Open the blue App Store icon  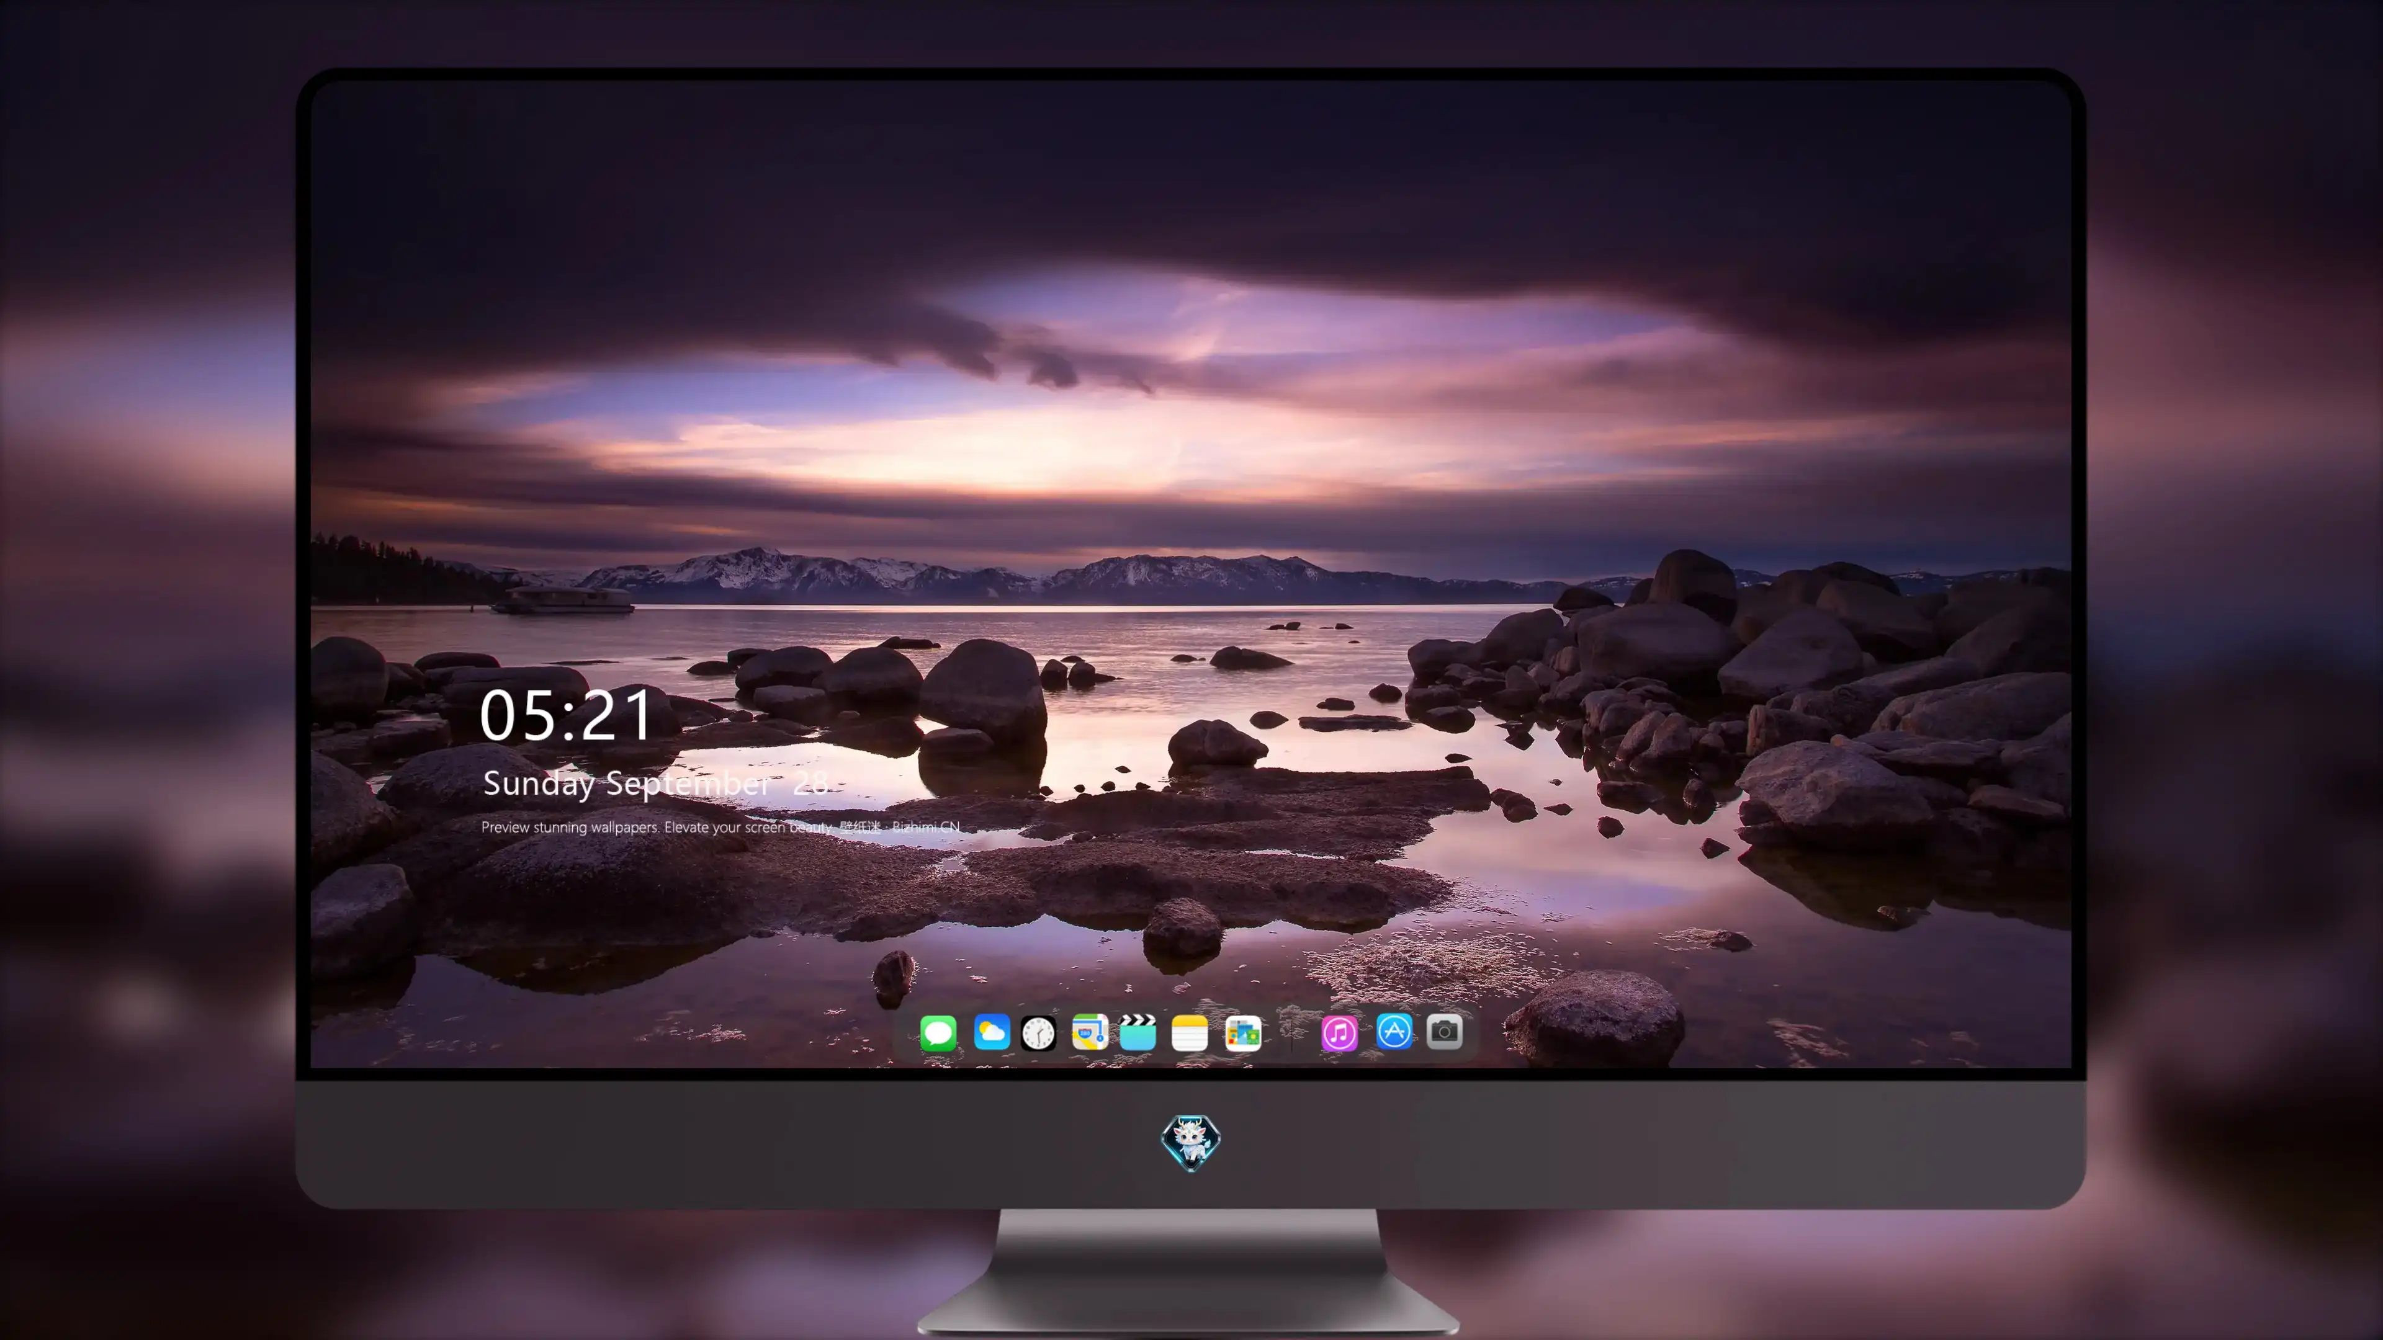coord(1394,1031)
